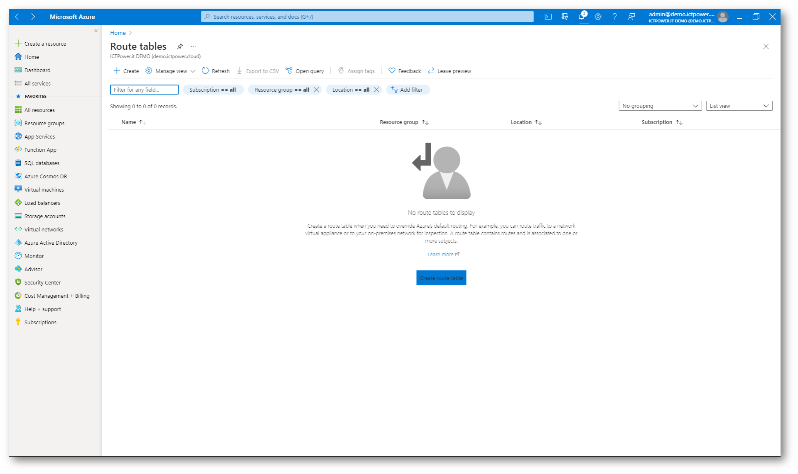Sort by Name column
This screenshot has width=798, height=474.
point(133,122)
